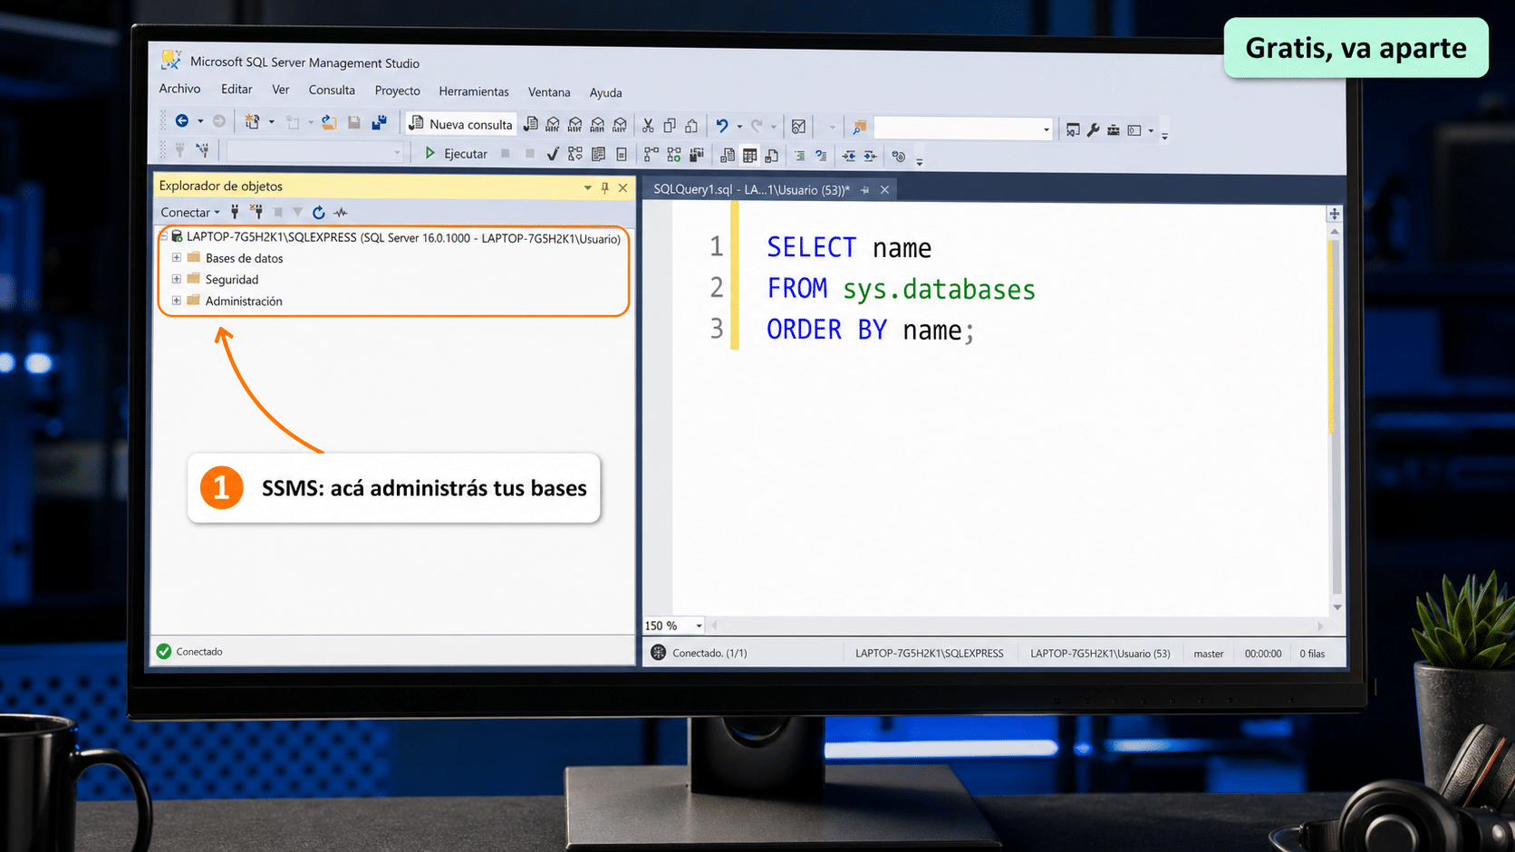Toggle pin on SQLQuery1.sql tab

865,190
